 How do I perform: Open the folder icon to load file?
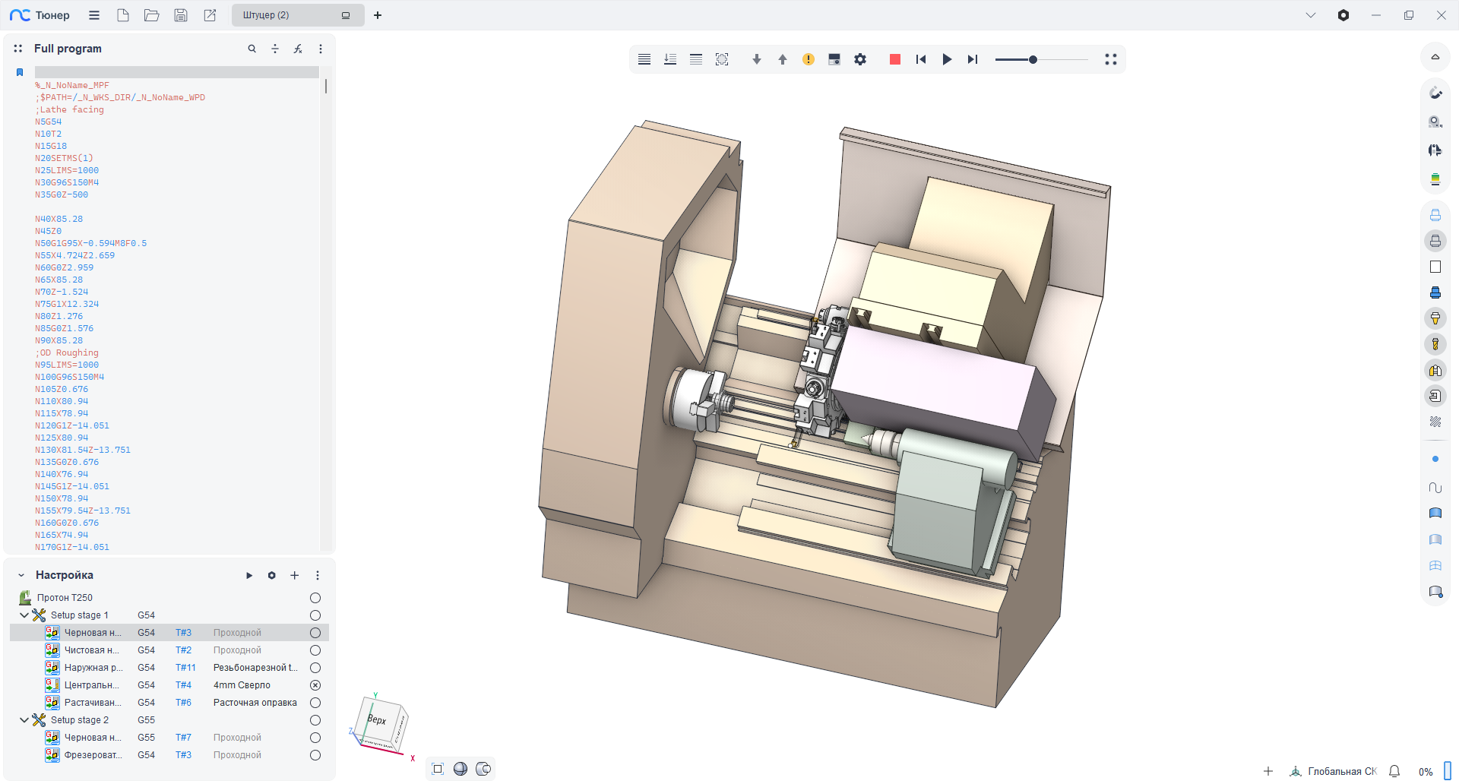(x=152, y=15)
